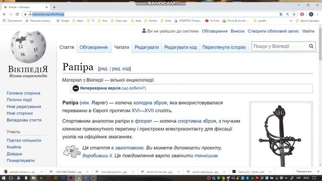Viewport: 322px width, 181px height.
Task: Open the GISMETEO bookmark
Action: pos(188,21)
